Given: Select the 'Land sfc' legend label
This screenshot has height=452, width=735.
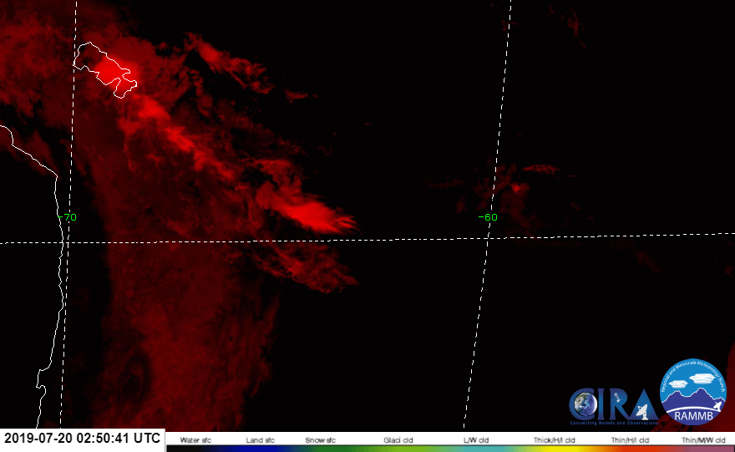Looking at the screenshot, I should pyautogui.click(x=260, y=439).
